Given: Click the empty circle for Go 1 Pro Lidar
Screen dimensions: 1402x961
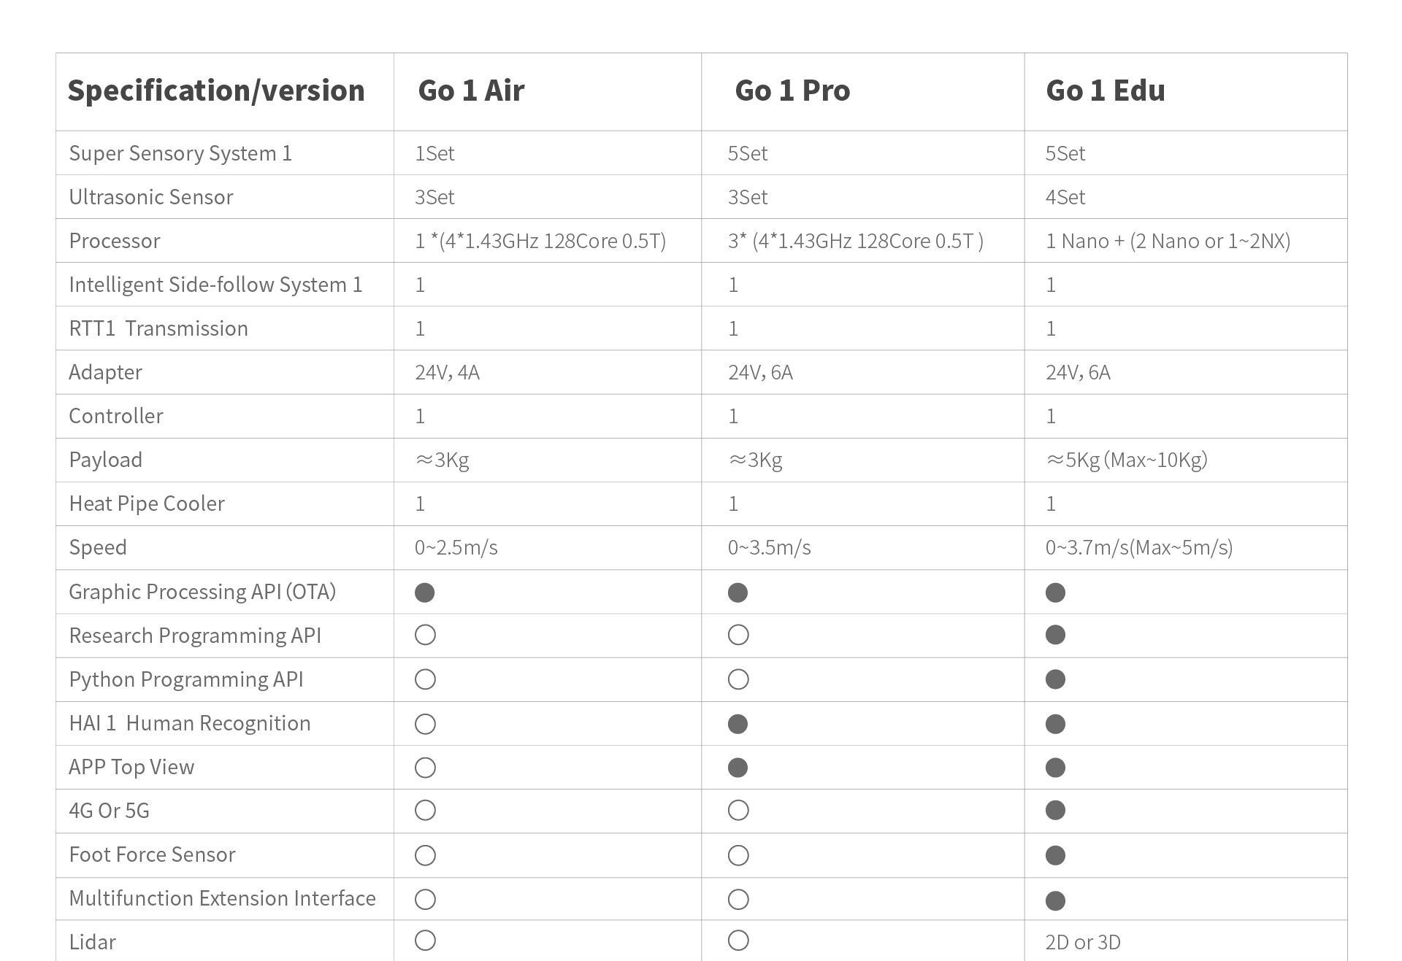Looking at the screenshot, I should (738, 941).
